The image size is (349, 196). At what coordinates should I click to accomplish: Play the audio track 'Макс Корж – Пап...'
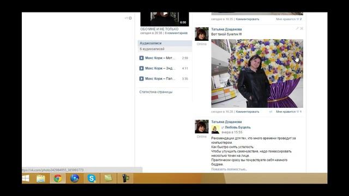[141, 78]
